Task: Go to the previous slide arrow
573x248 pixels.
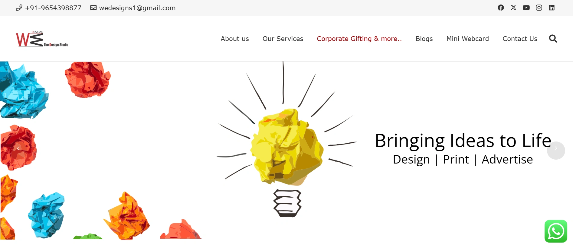Action: [x=18, y=148]
